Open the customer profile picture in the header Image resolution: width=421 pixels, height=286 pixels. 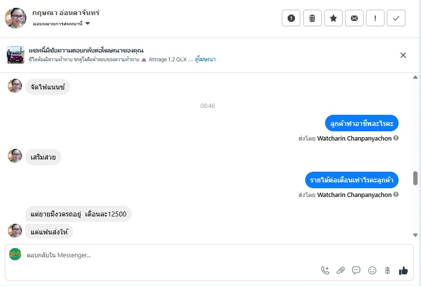pos(16,18)
